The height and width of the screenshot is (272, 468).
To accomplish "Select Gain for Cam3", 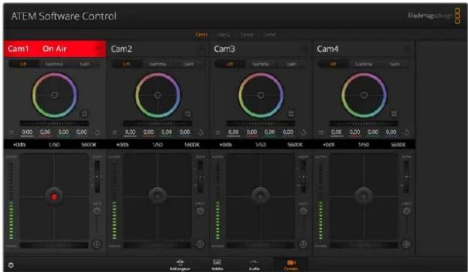I will click(291, 64).
